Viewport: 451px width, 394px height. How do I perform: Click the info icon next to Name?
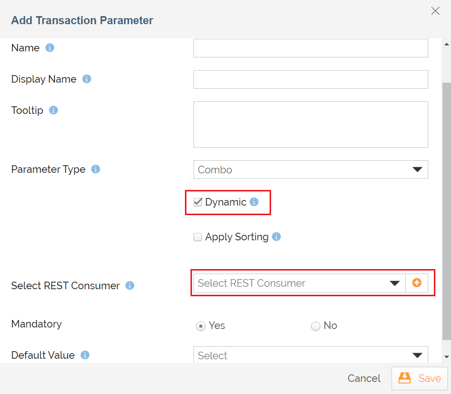pos(50,48)
